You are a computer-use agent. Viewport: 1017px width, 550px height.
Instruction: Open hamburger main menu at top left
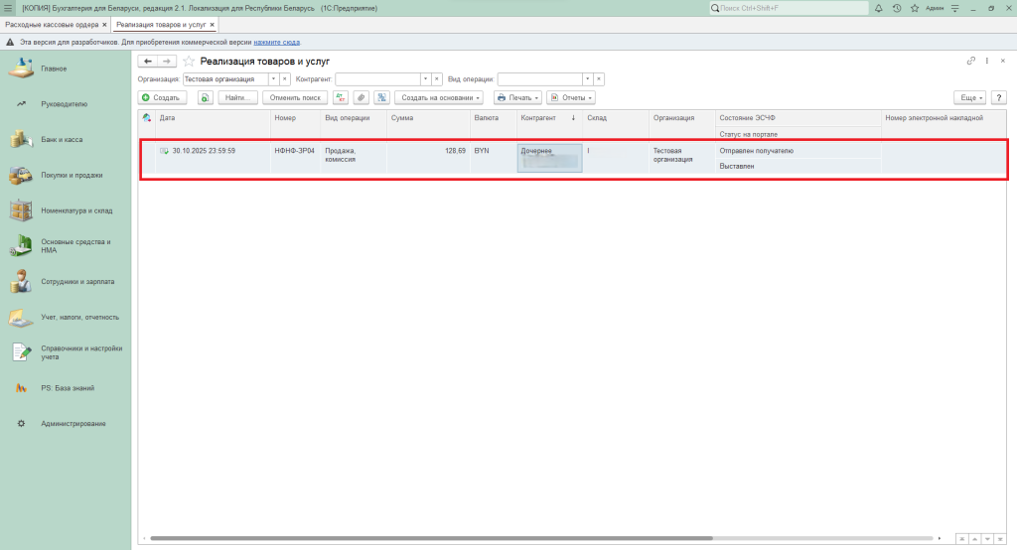pyautogui.click(x=8, y=8)
